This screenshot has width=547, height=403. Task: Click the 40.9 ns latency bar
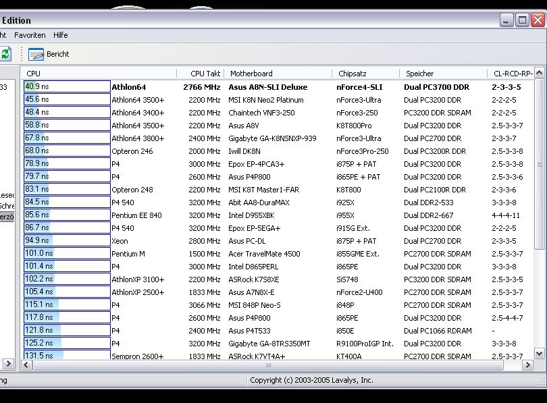(x=67, y=86)
